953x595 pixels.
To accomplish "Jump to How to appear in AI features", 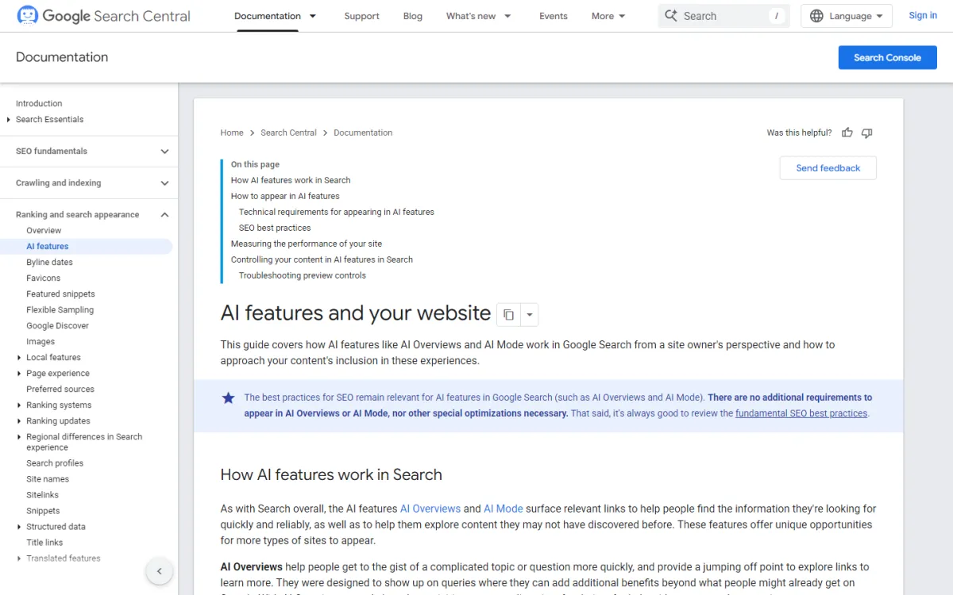I will [285, 196].
